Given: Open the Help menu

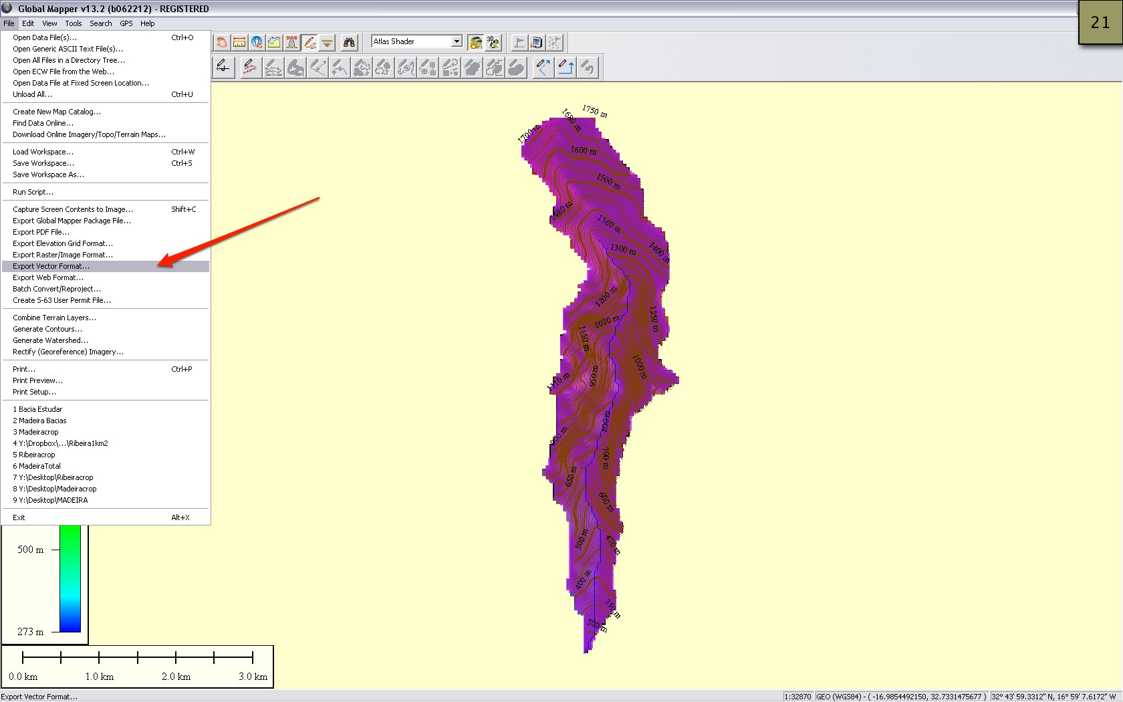Looking at the screenshot, I should [148, 23].
